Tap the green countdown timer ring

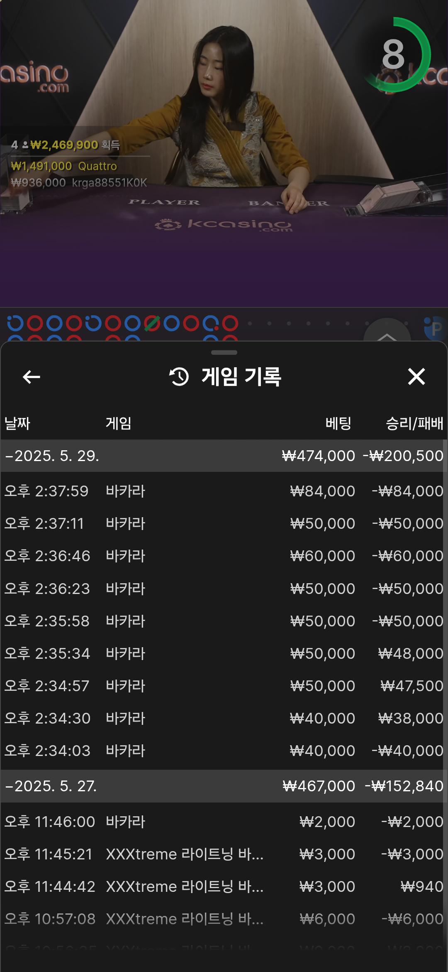(393, 55)
